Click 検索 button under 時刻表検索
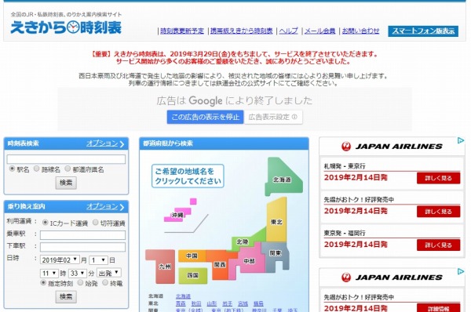The width and height of the screenshot is (471, 312). click(x=66, y=183)
